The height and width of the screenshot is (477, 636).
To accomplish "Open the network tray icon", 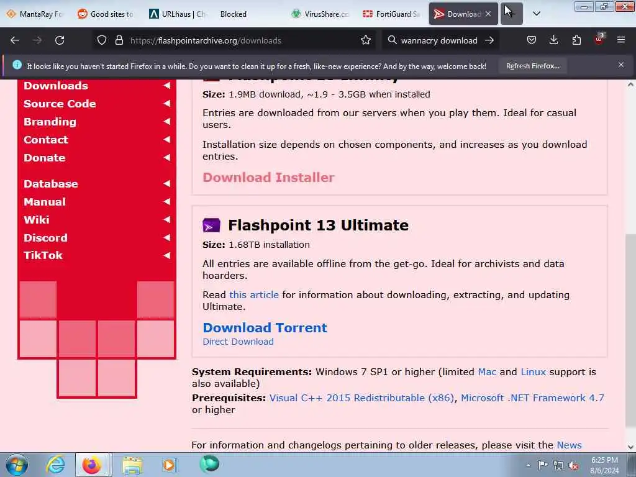I will tap(558, 465).
